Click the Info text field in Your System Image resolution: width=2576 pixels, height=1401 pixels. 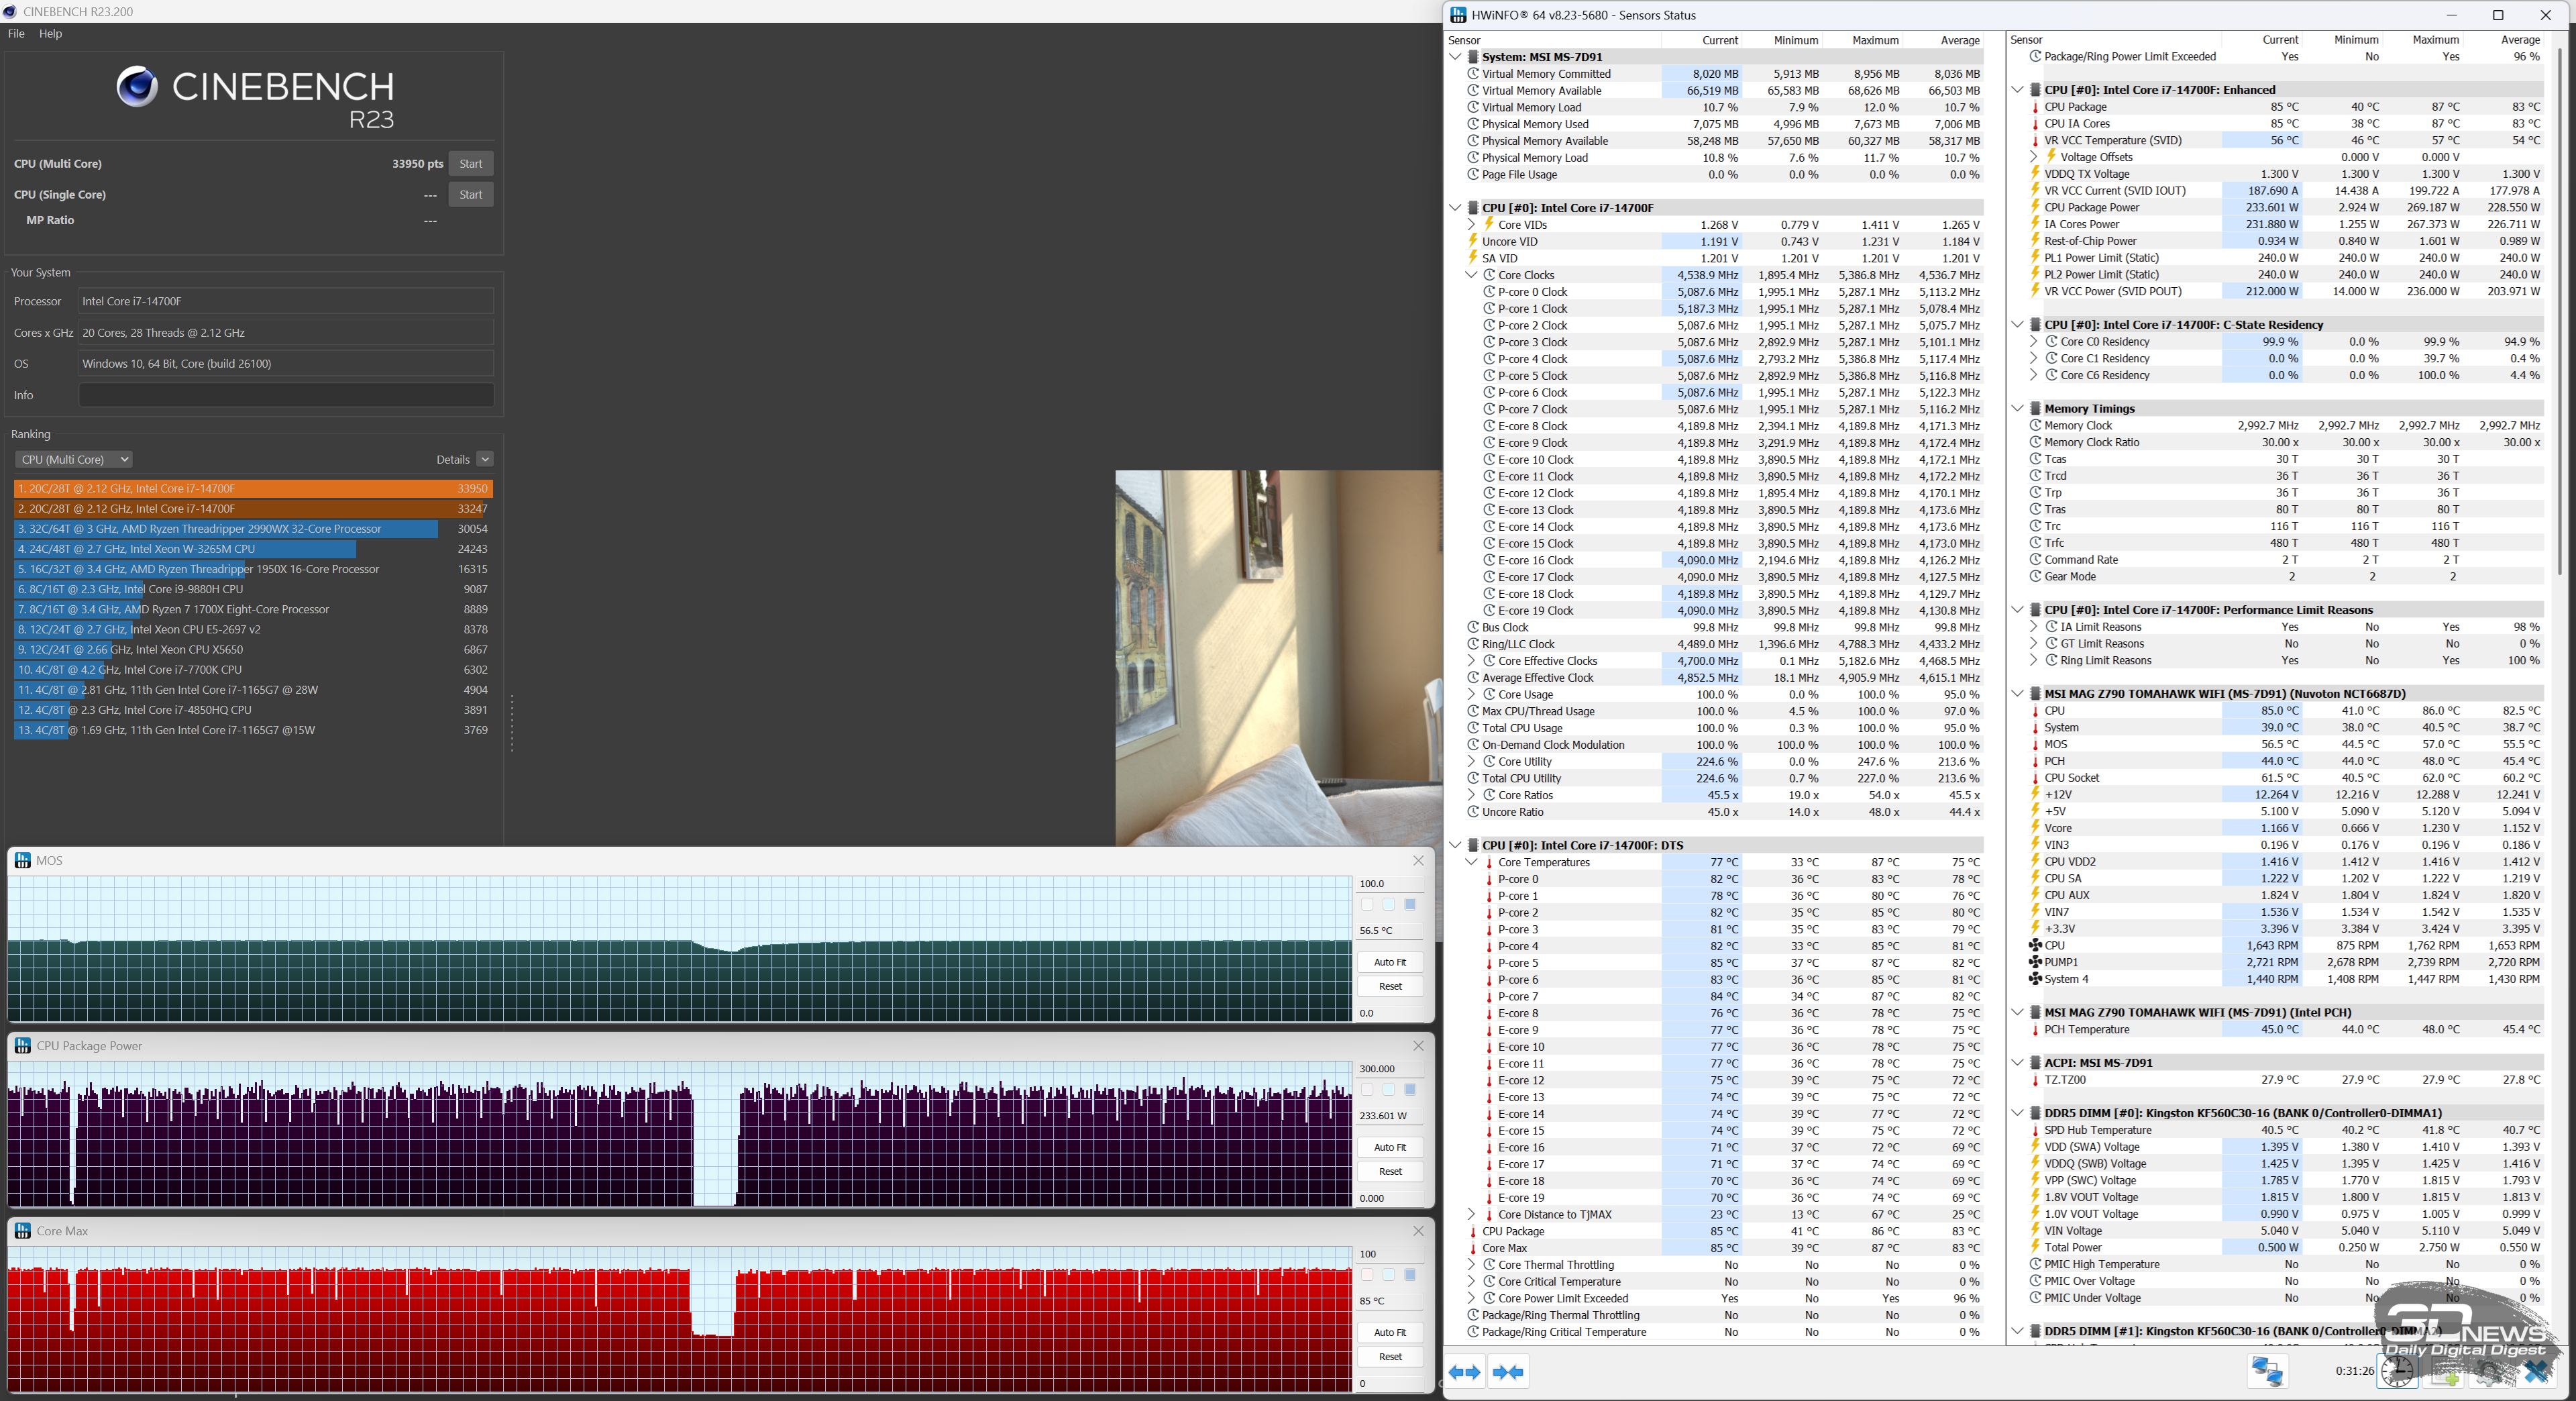click(x=286, y=395)
